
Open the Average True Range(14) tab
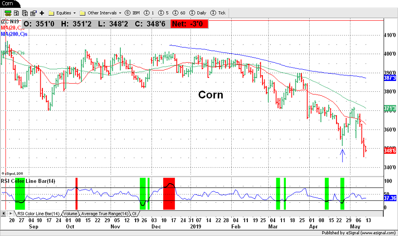[x=104, y=213]
